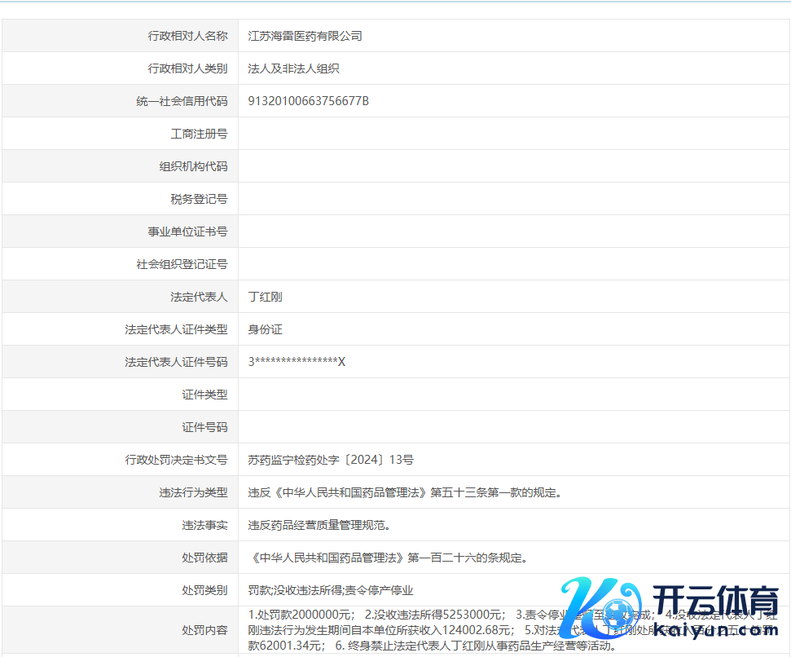Click the masked ID number value
Image resolution: width=791 pixels, height=657 pixels.
tap(297, 362)
